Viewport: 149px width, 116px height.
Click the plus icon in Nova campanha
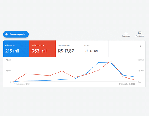click(x=6, y=34)
